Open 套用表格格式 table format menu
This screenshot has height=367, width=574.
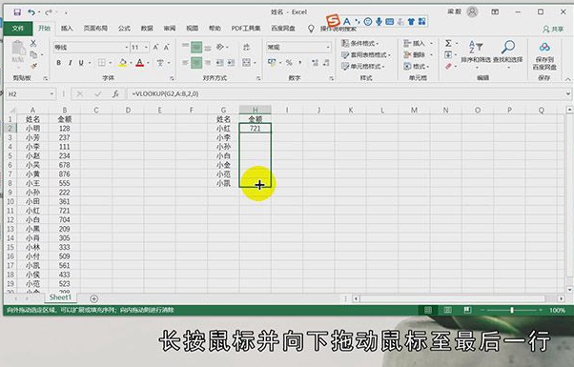coord(366,55)
